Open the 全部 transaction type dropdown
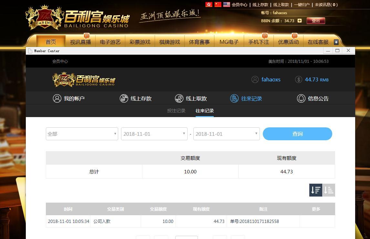370x239 pixels. point(82,134)
